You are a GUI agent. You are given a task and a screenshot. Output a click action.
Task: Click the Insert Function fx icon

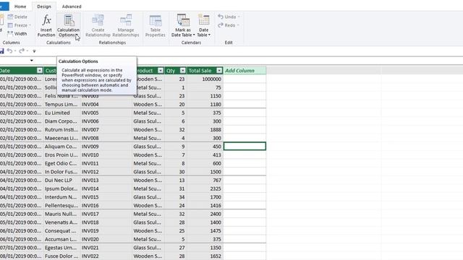tap(46, 21)
